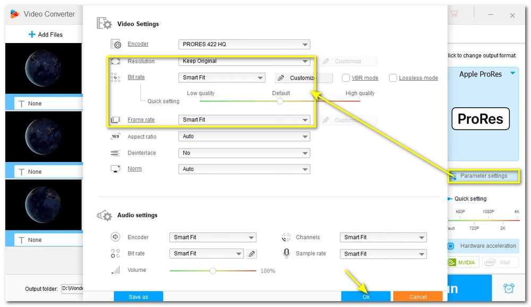
Task: Select the second earth video thumbnail
Action: (x=44, y=137)
